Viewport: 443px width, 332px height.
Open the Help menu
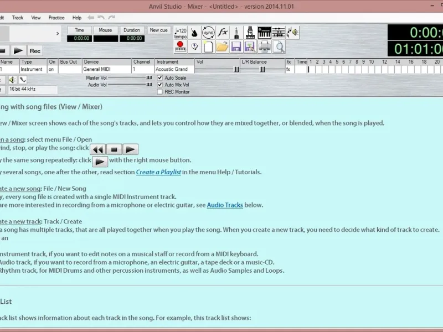click(x=77, y=18)
